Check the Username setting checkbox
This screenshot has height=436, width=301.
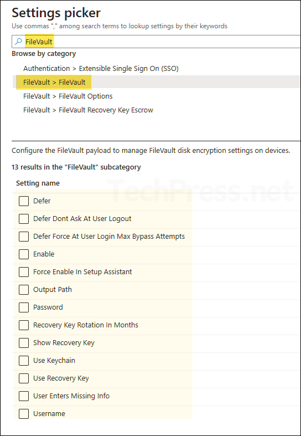pyautogui.click(x=24, y=414)
